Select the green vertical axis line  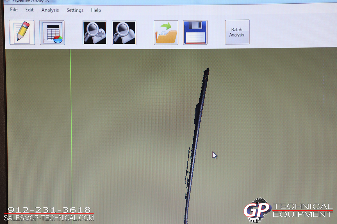point(71,126)
